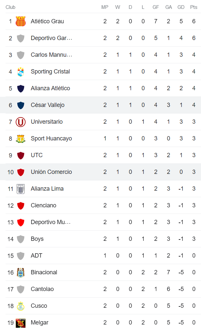Click the Binacional club crest
201x334 pixels.
click(x=21, y=272)
